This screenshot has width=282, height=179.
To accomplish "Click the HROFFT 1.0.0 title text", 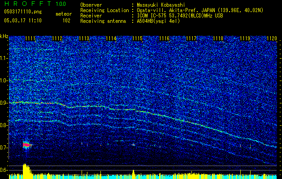I will click(x=35, y=4).
